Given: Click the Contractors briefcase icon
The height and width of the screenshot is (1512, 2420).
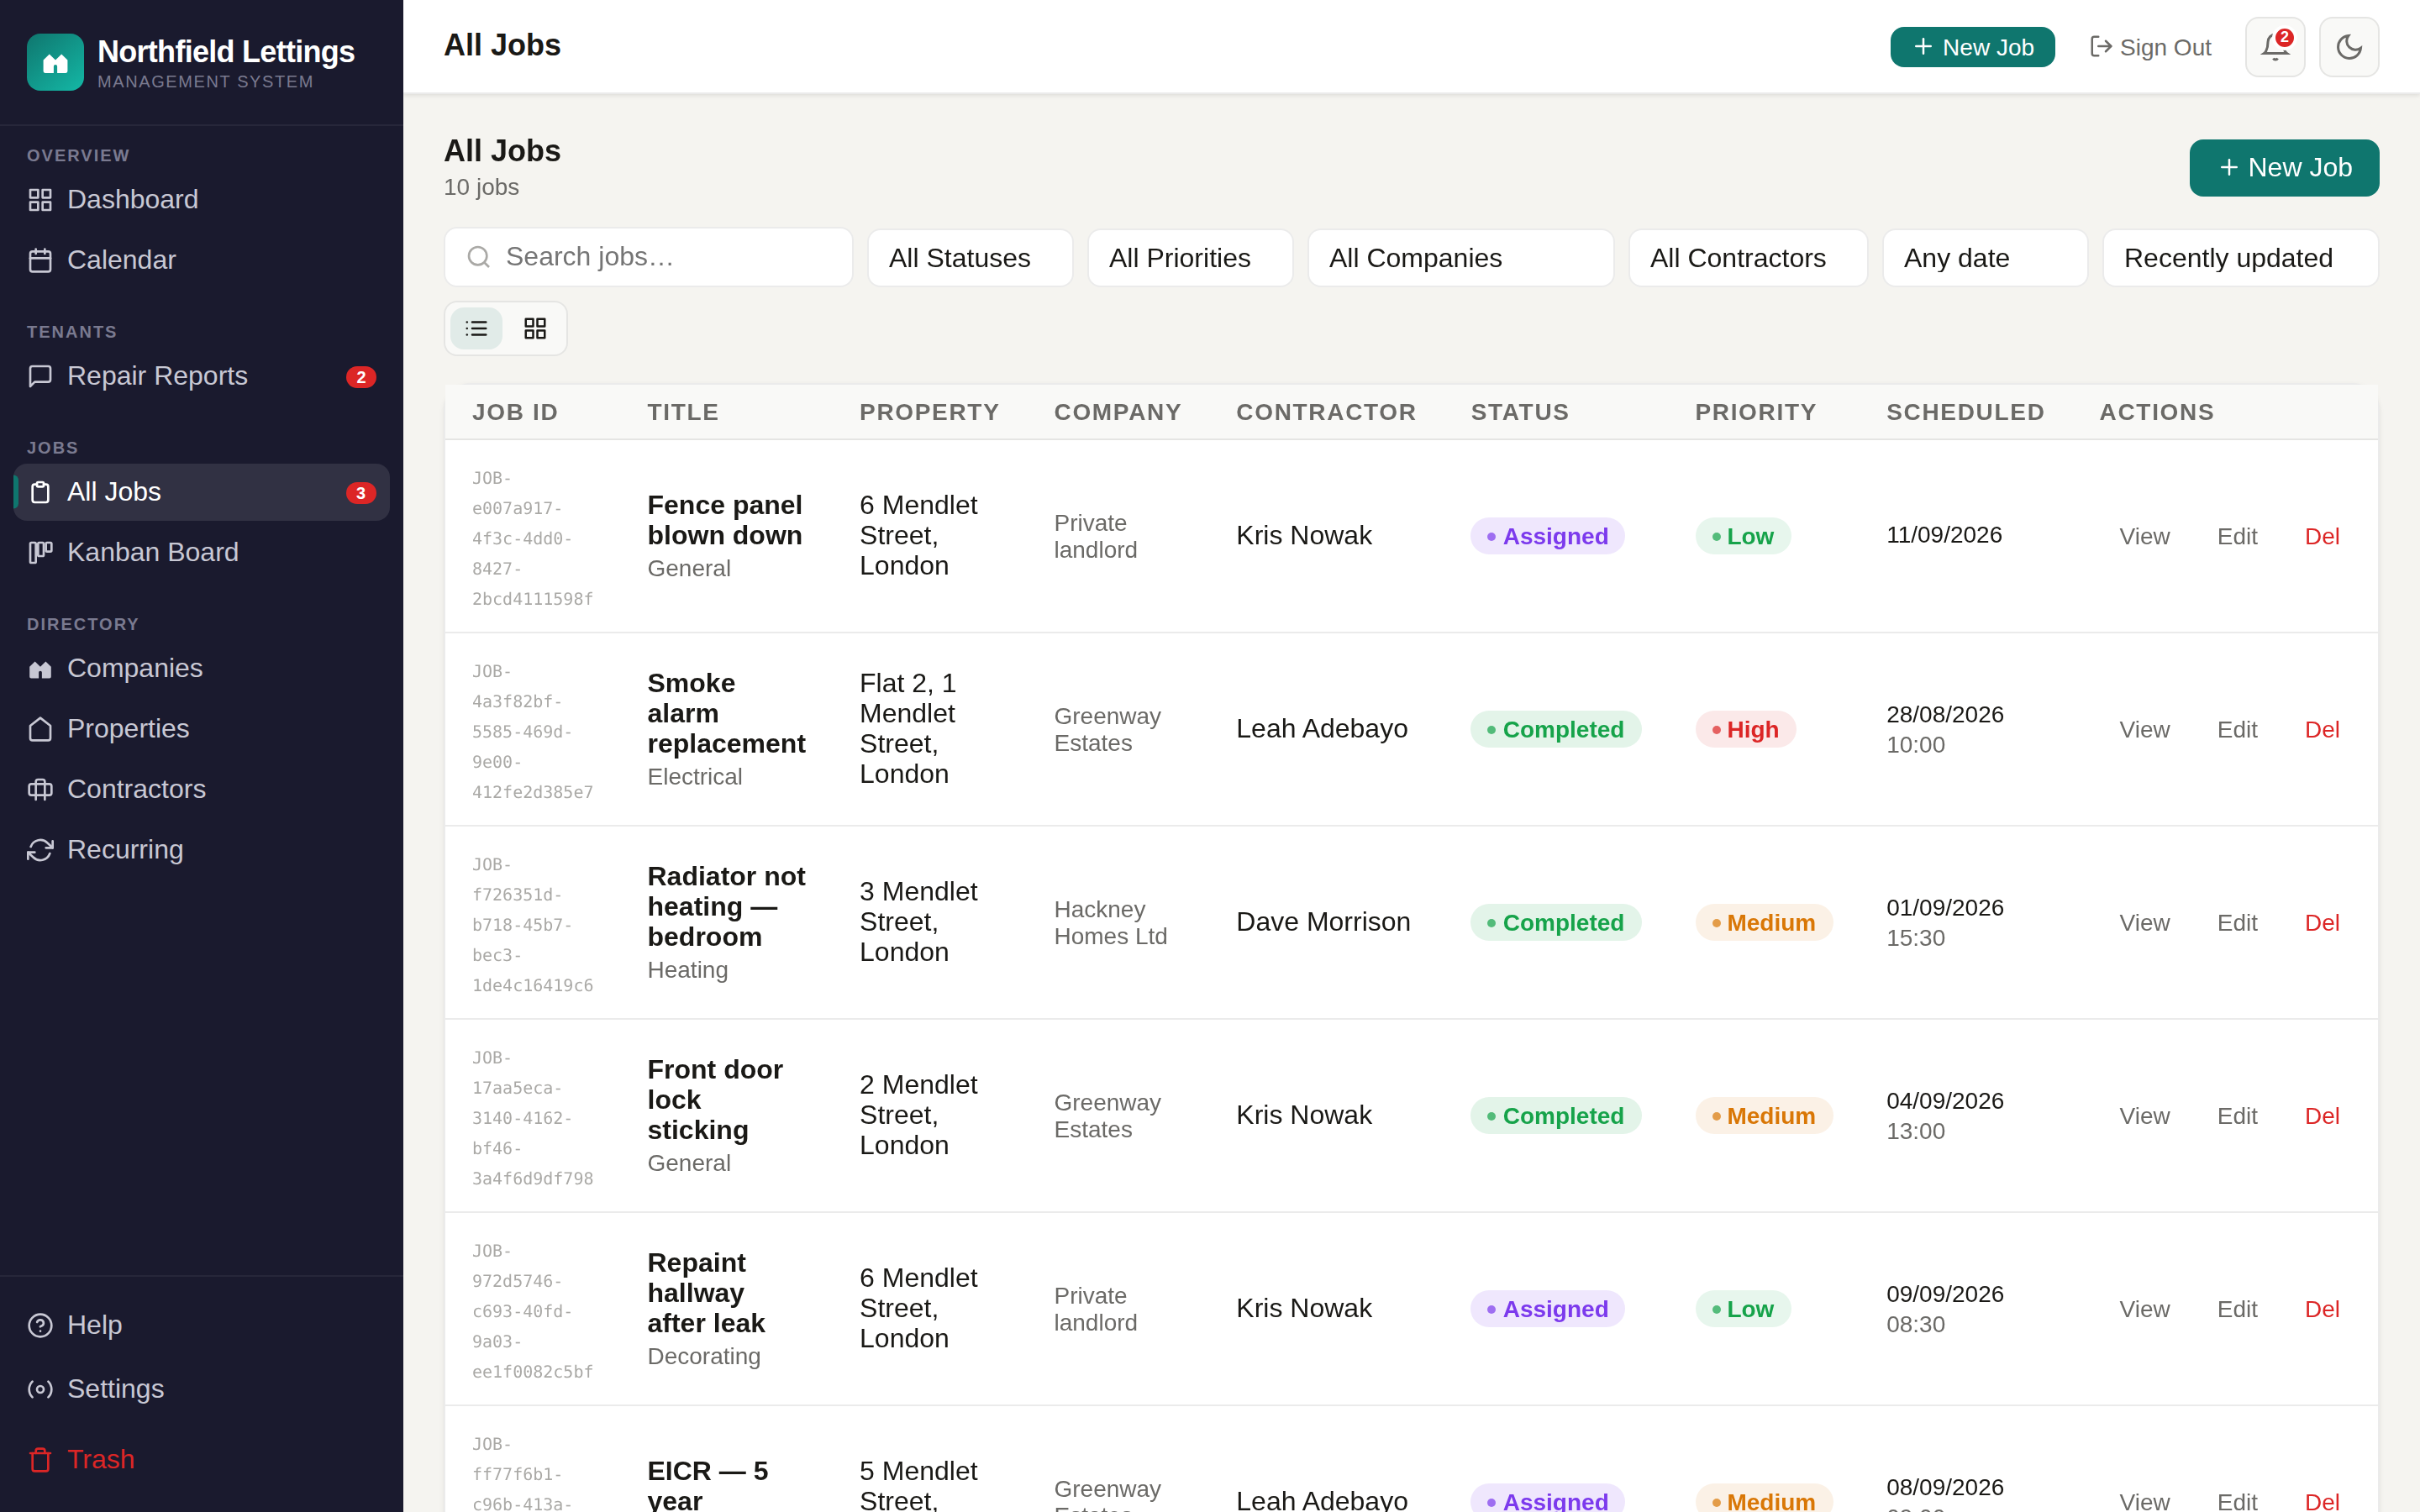Looking at the screenshot, I should [40, 789].
